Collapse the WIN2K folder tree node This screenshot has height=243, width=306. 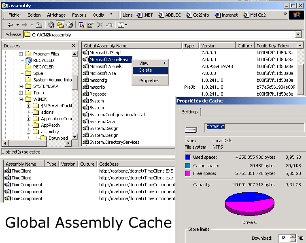21,99
